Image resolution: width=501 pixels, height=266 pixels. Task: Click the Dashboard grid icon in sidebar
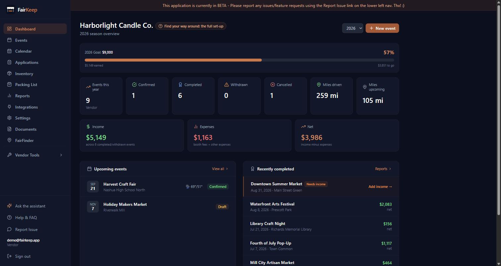pos(9,29)
